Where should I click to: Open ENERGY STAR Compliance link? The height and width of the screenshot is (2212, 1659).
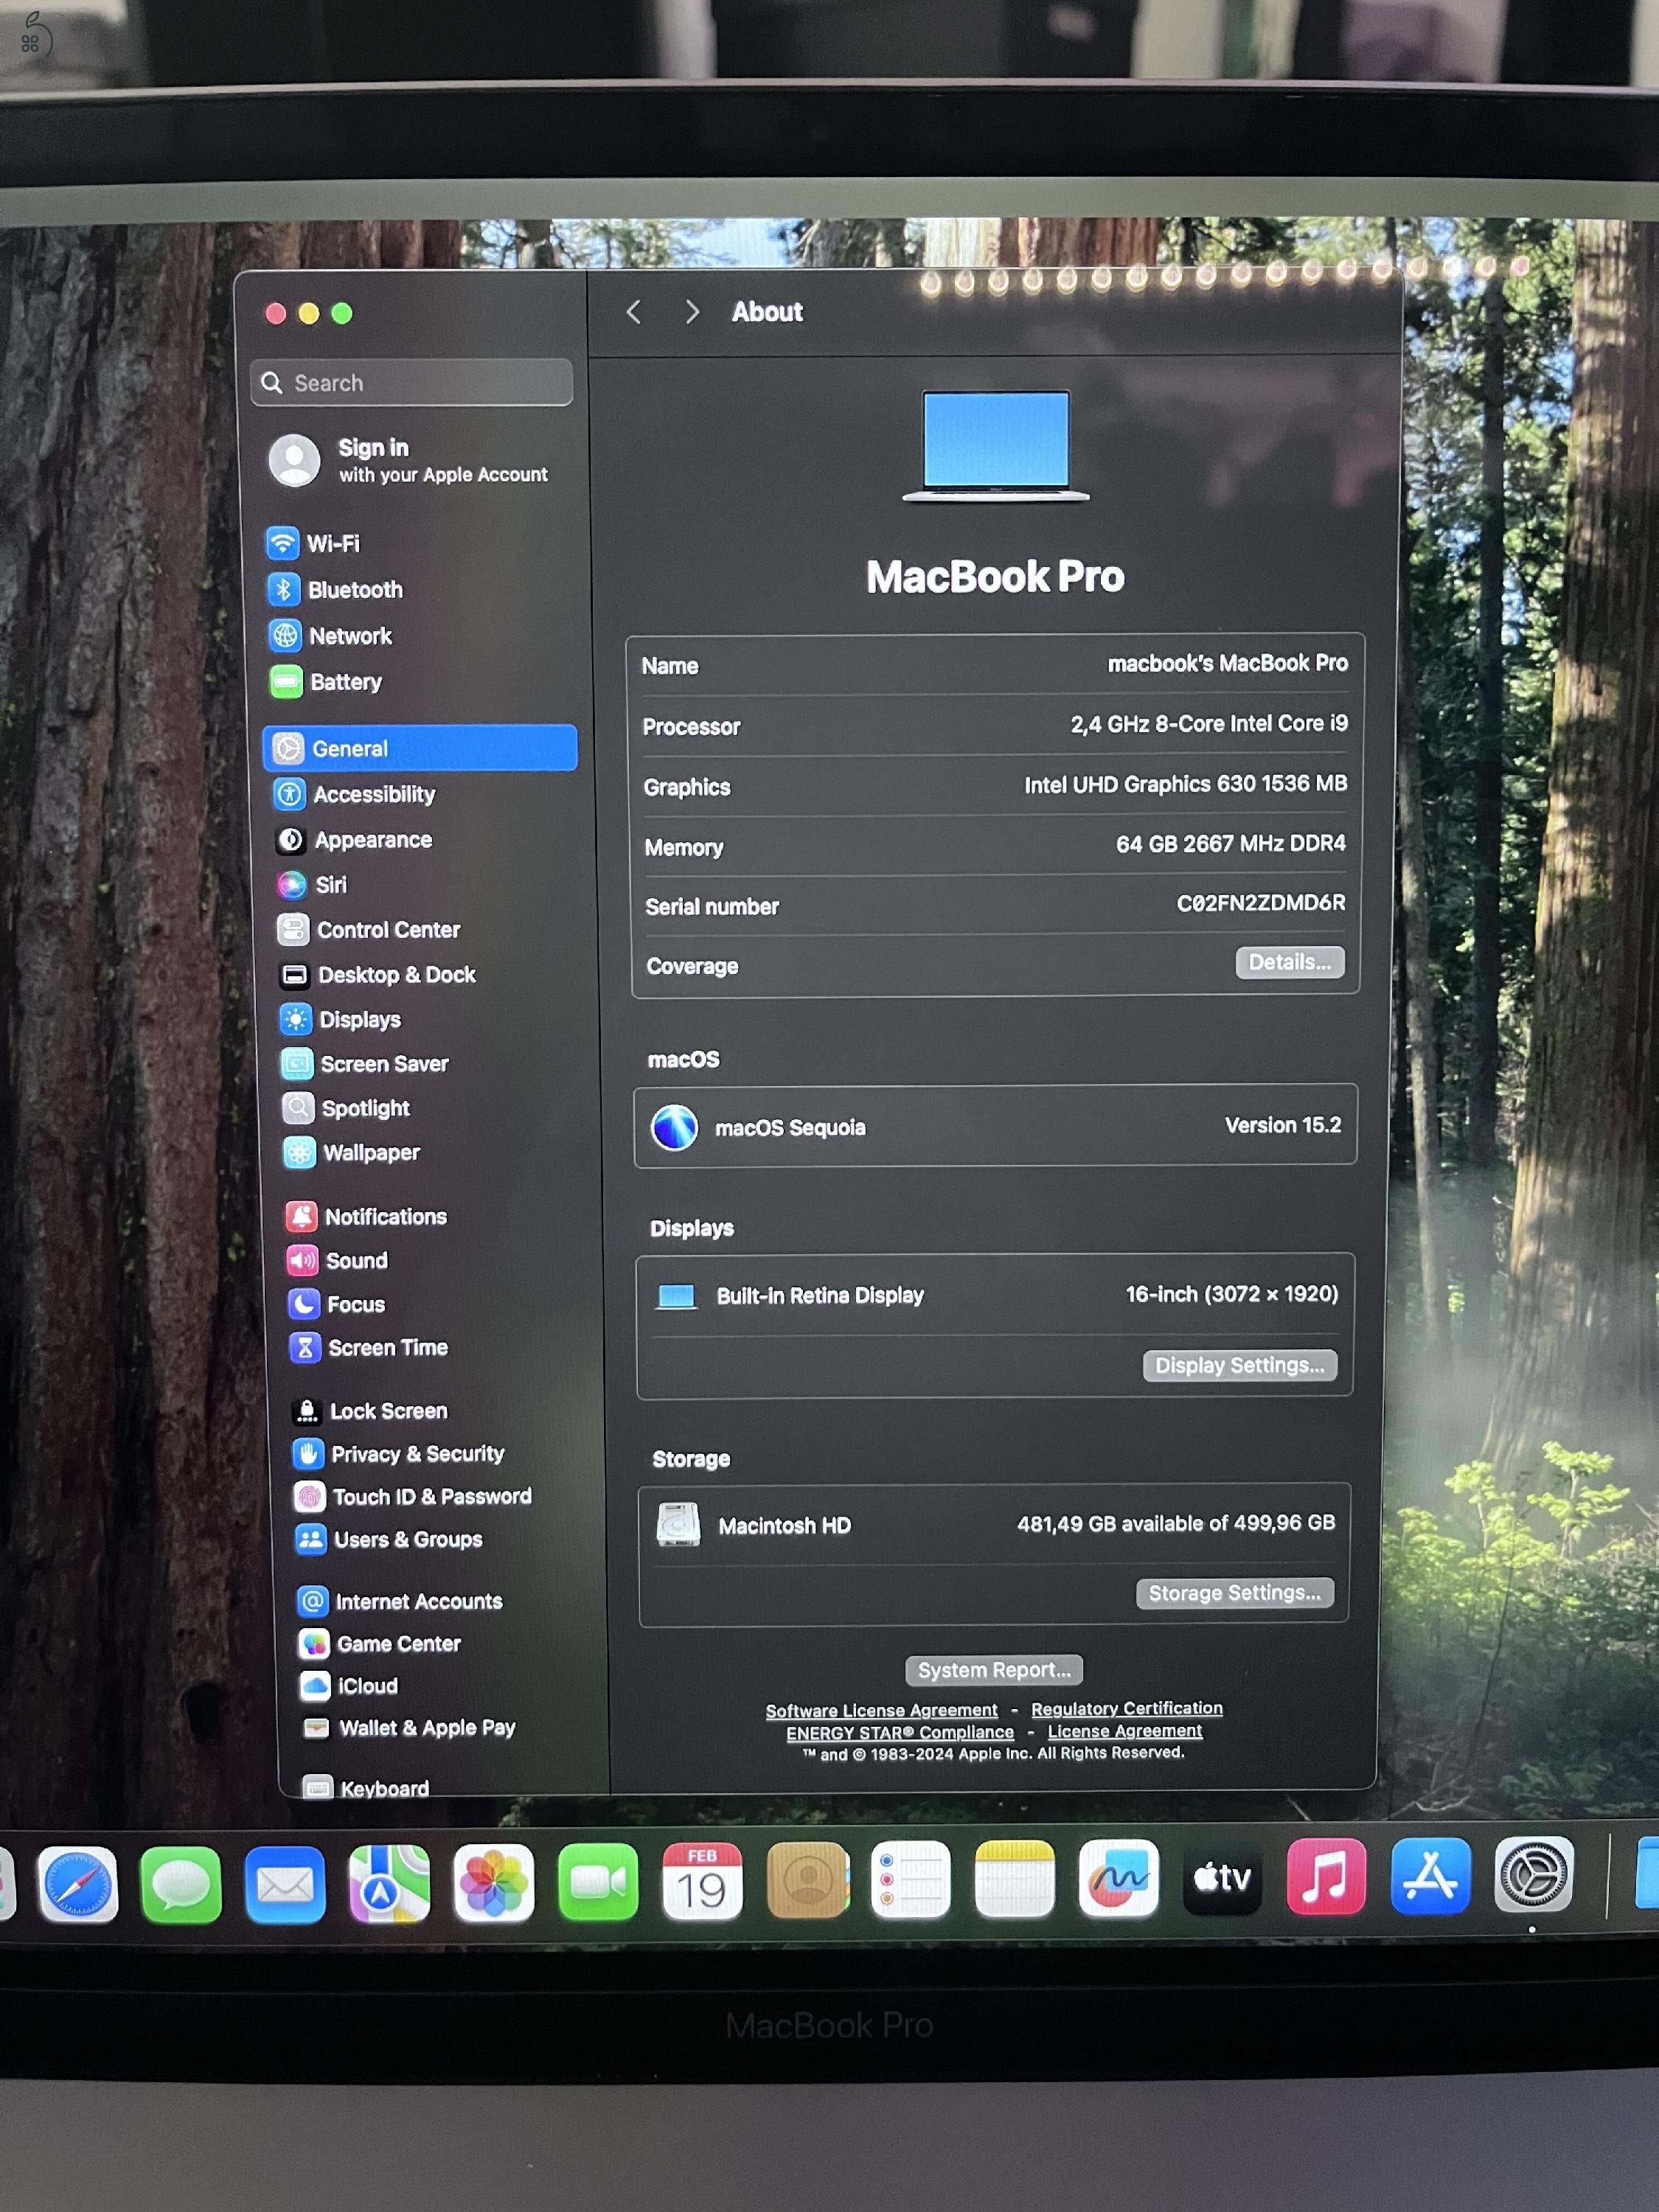pos(899,1732)
